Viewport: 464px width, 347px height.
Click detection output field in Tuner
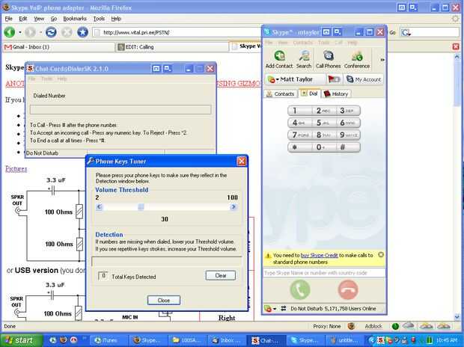coord(167,262)
